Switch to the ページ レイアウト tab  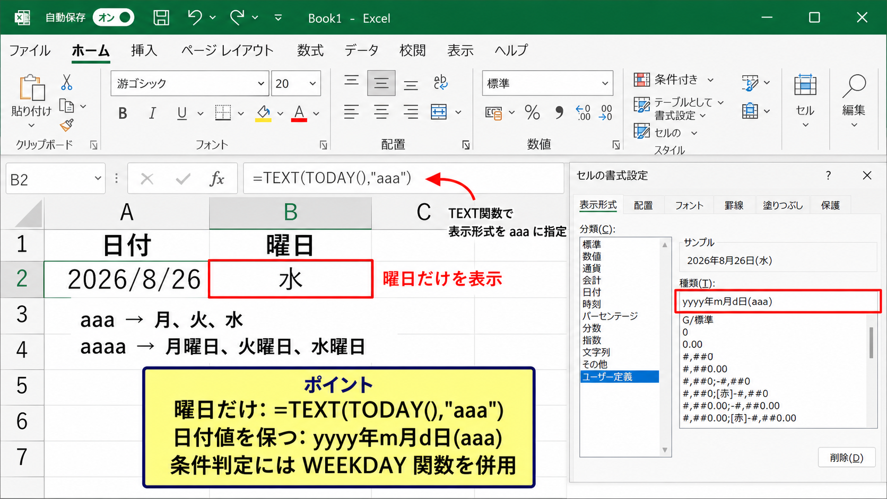tap(228, 50)
